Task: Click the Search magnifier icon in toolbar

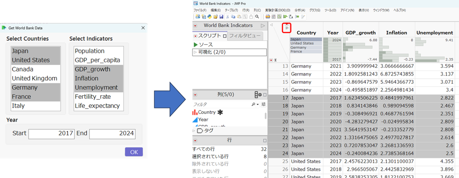Action: (x=257, y=16)
